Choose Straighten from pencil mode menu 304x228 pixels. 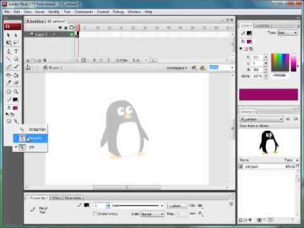[x=30, y=129]
